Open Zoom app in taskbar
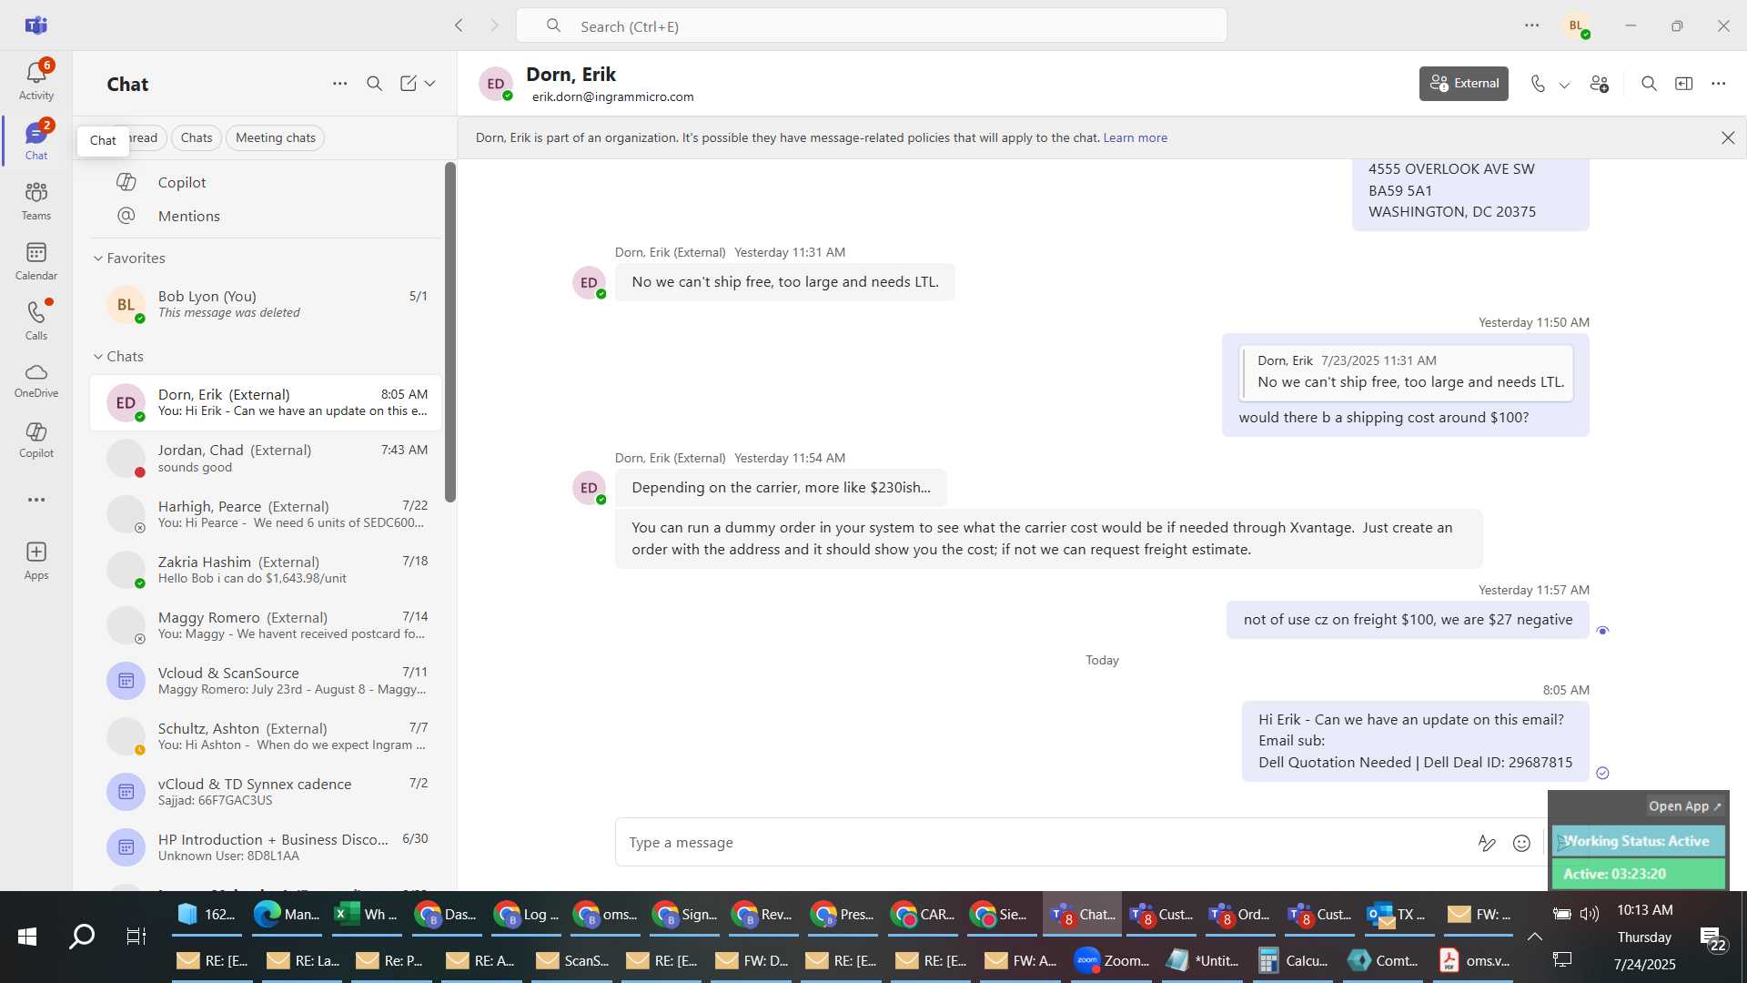The width and height of the screenshot is (1747, 983). coord(1112,960)
